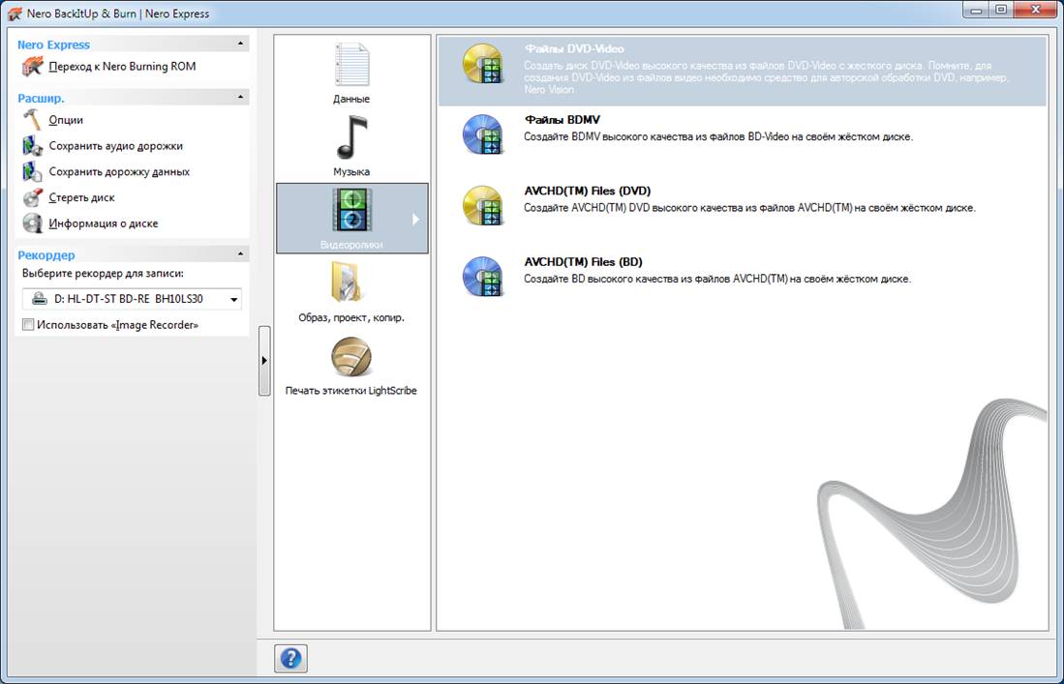Click the AVCHD(TM) Files (DVD) disc icon
This screenshot has height=684, width=1064.
pos(481,205)
